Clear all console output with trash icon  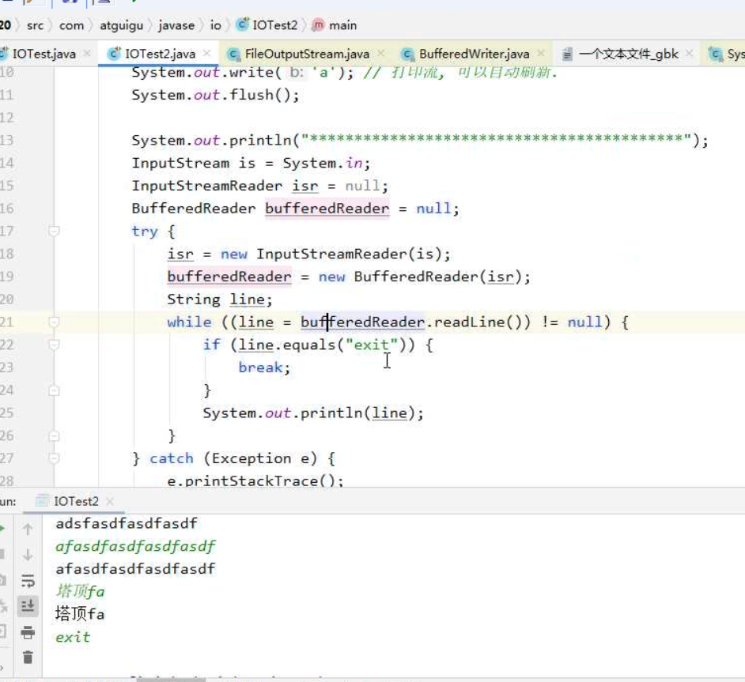point(28,658)
